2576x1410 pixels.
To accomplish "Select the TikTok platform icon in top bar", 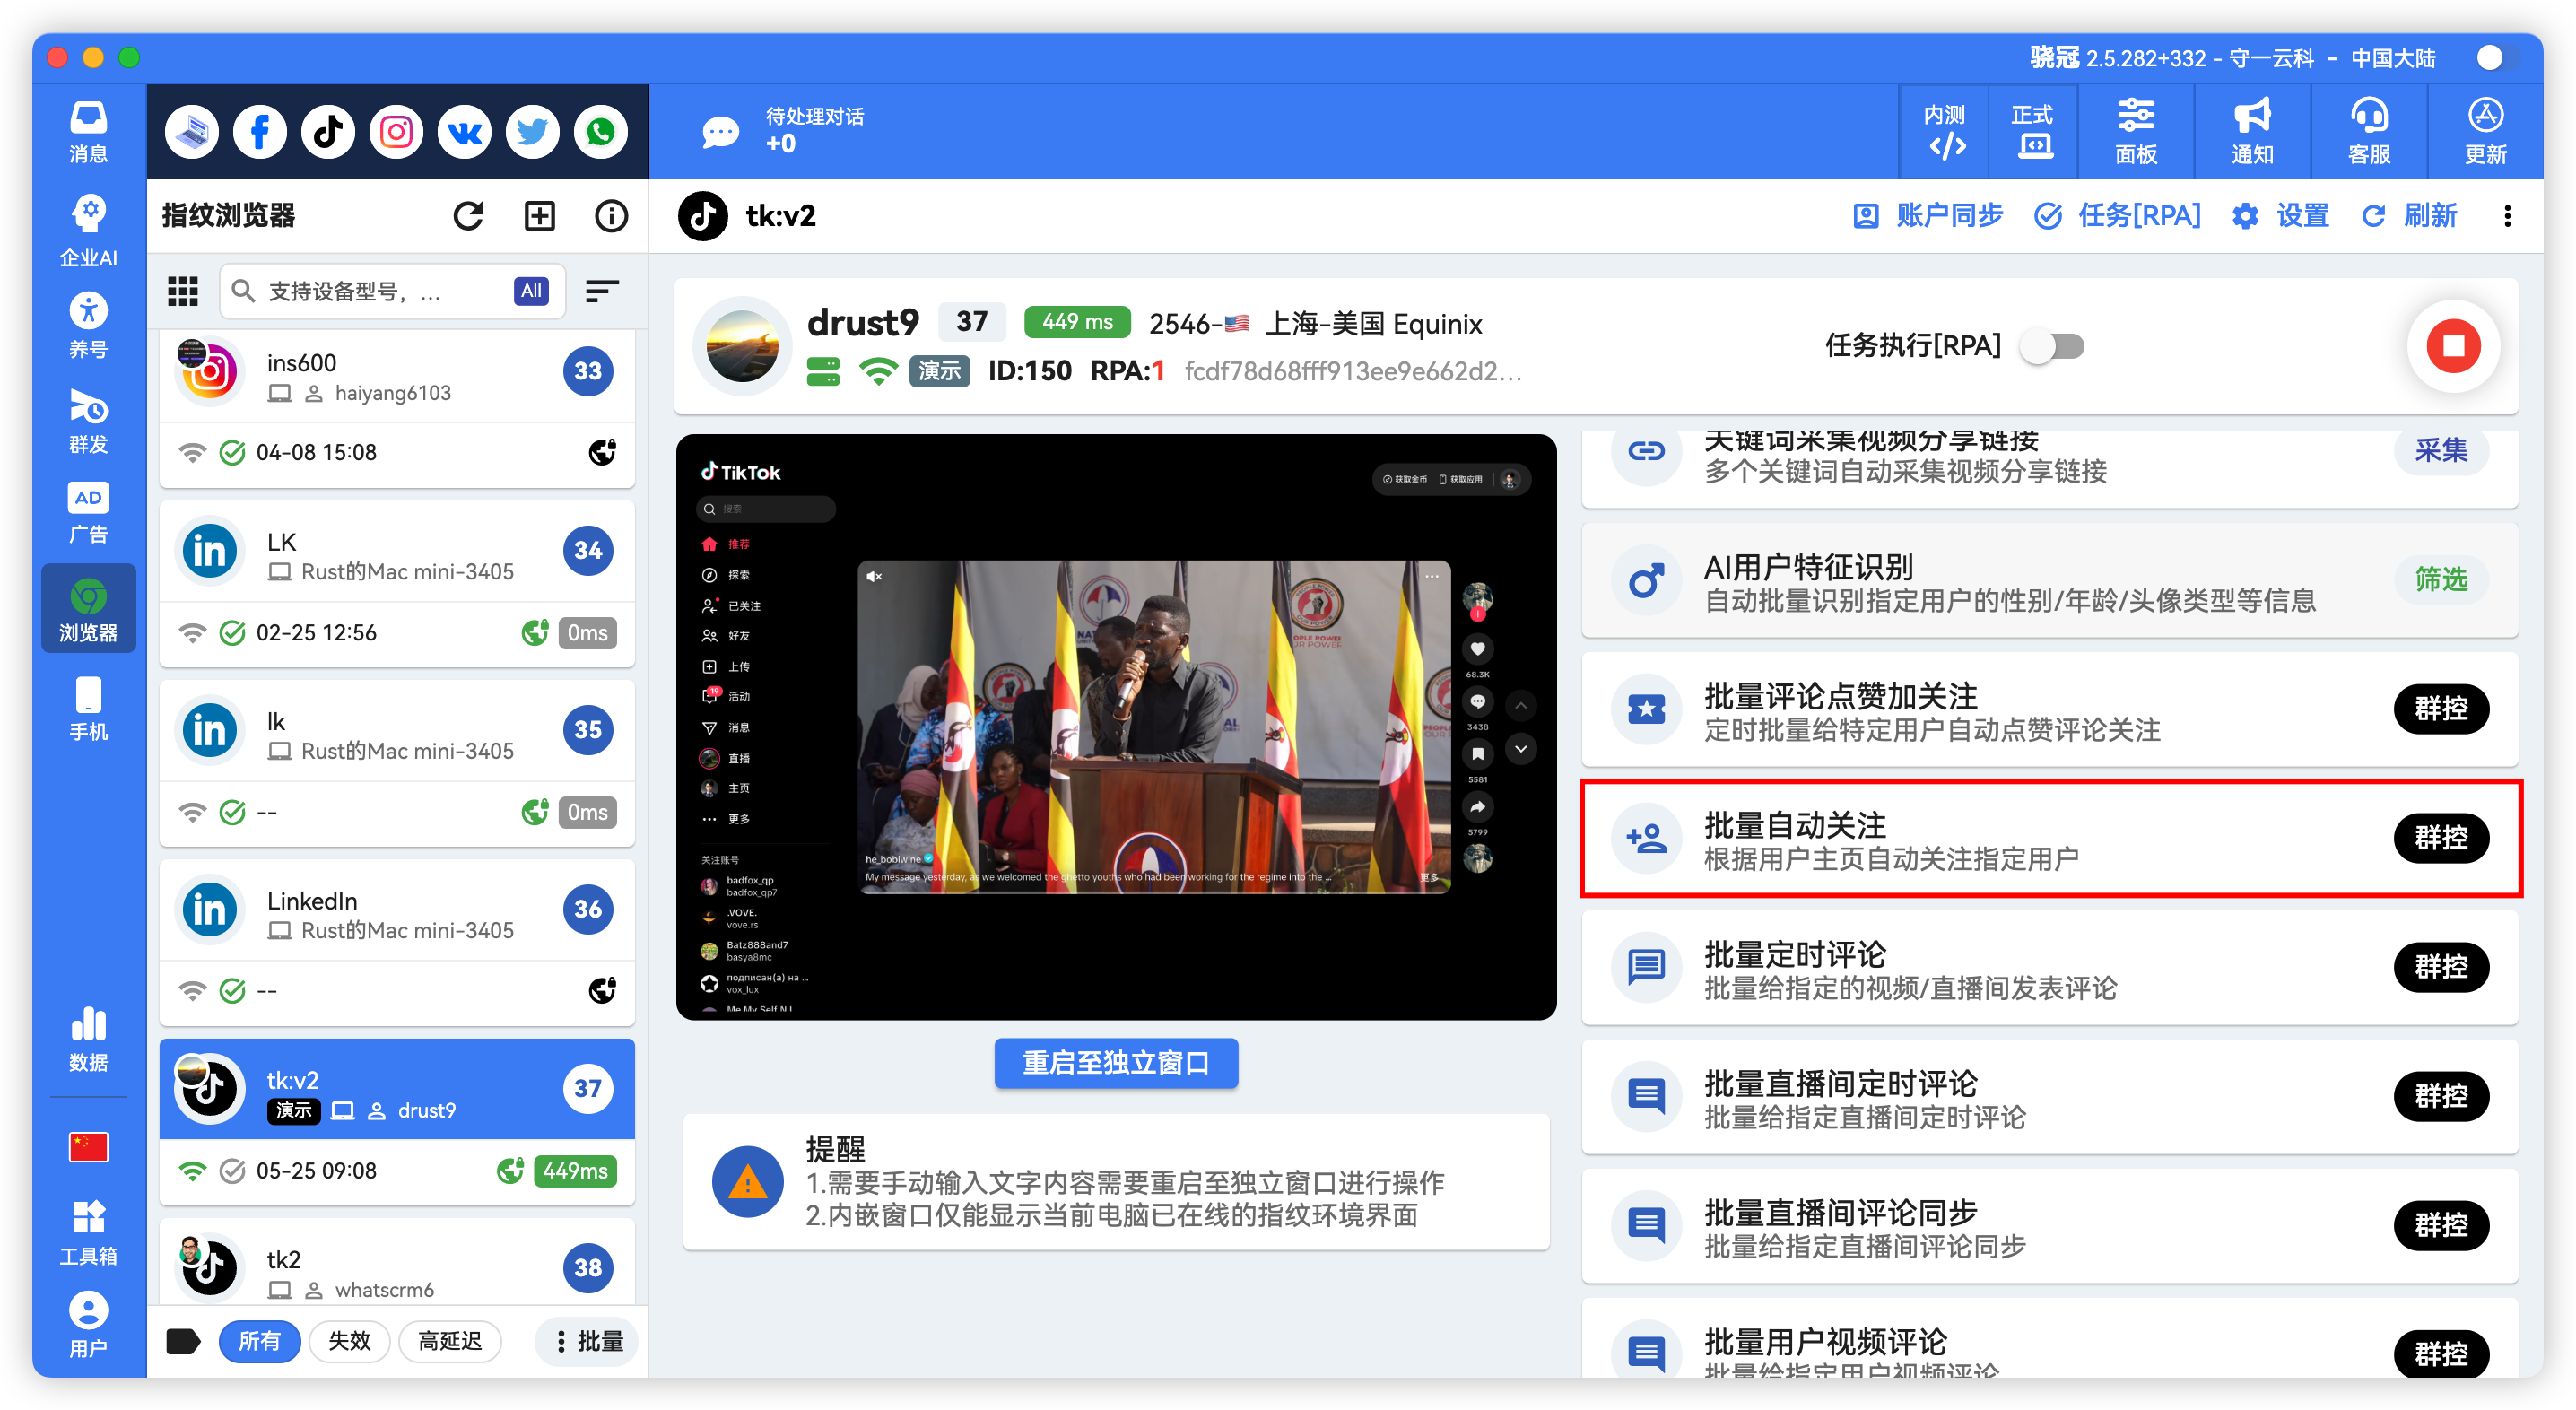I will 327,131.
